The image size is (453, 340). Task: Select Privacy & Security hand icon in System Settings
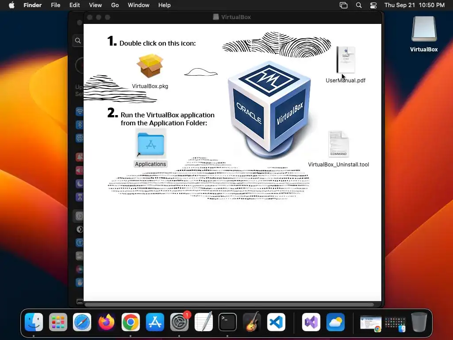point(80,282)
